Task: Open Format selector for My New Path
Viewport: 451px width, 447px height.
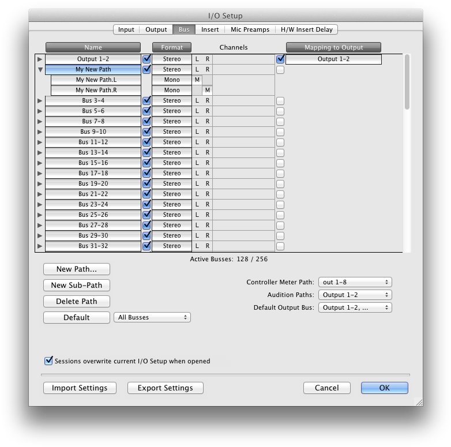Action: 172,69
